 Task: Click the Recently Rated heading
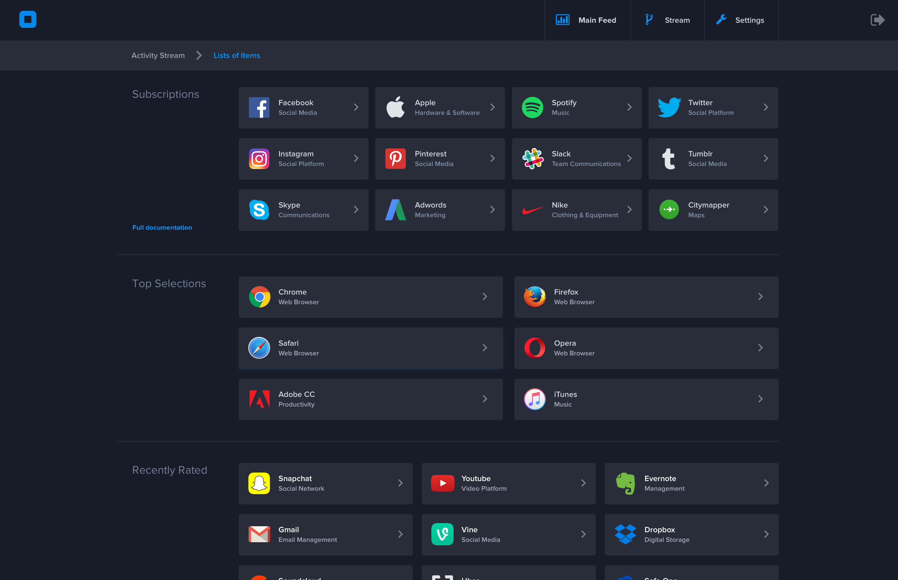click(170, 470)
